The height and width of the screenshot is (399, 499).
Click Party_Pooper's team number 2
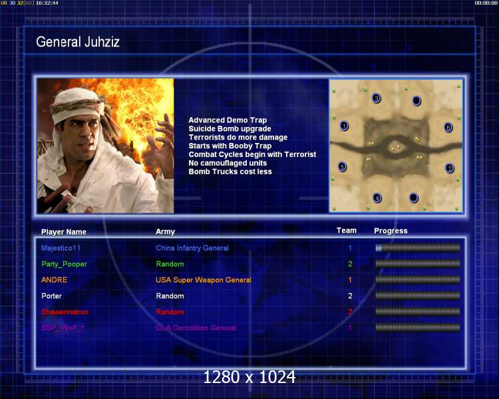click(x=350, y=264)
